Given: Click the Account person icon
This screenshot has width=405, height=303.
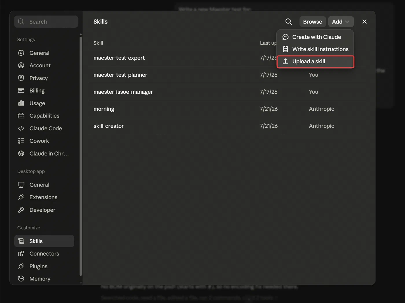Looking at the screenshot, I should coord(21,65).
